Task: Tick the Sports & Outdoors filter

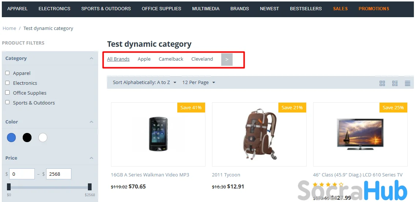Action: point(7,103)
